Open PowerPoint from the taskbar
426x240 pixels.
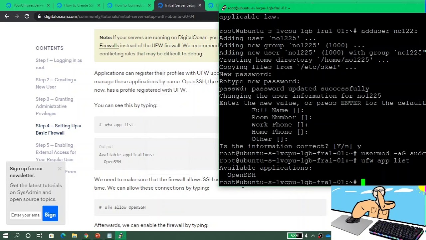point(98,236)
